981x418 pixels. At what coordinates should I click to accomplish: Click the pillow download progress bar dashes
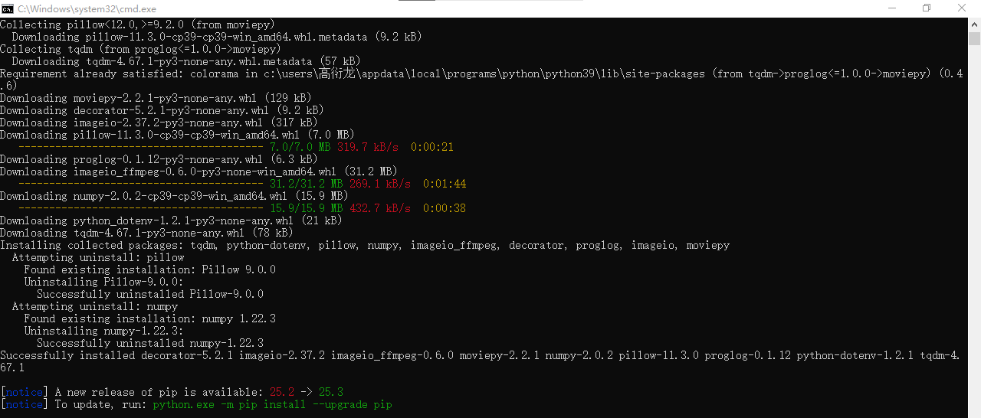(x=141, y=147)
